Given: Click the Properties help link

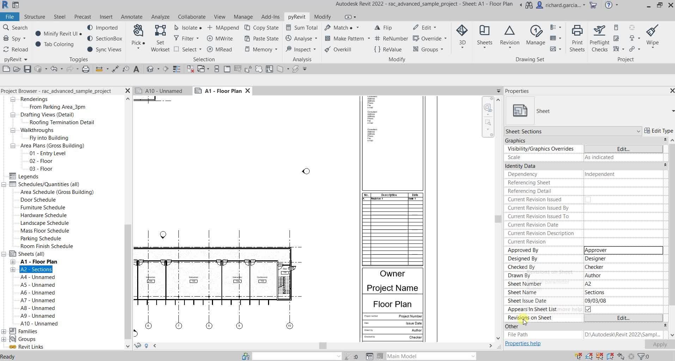Looking at the screenshot, I should (523, 343).
